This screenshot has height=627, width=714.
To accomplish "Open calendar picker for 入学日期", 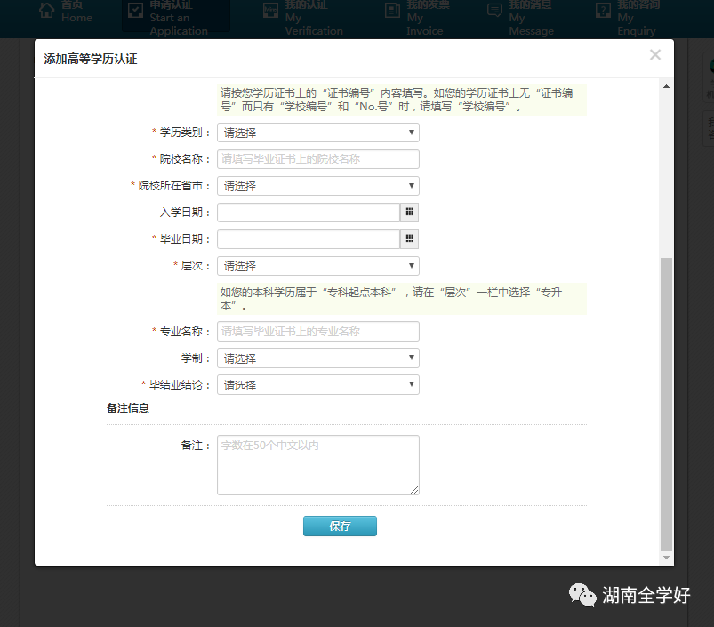I will [409, 213].
